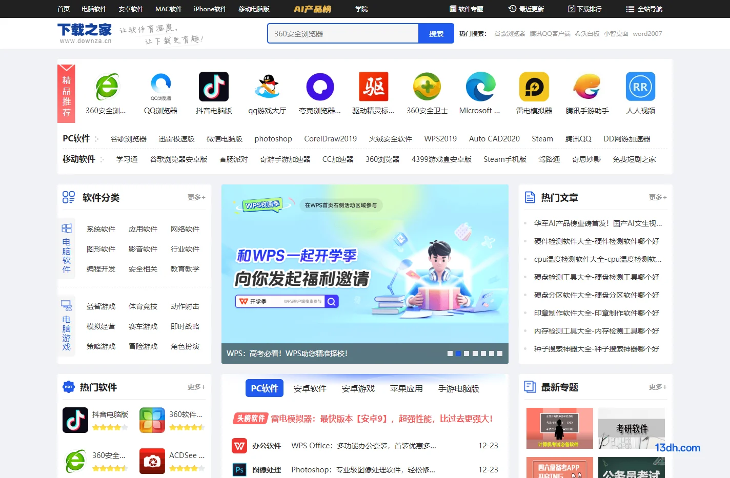Screen dimensions: 730x478
Task: Open the 360安全卫士 icon
Action: (427, 87)
